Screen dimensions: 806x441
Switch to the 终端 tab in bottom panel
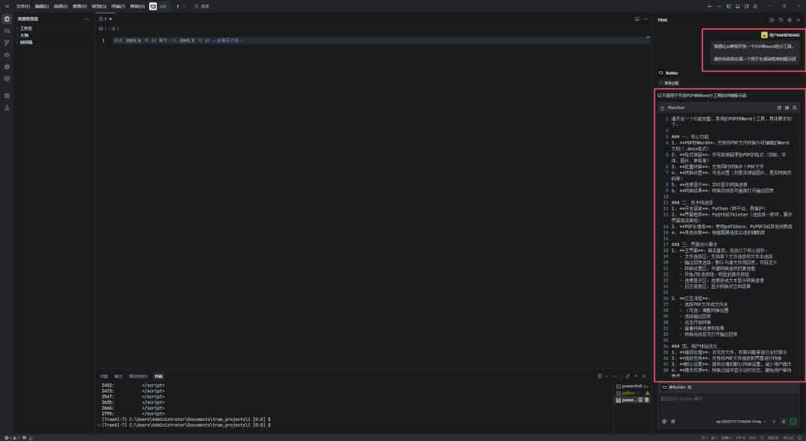[158, 376]
